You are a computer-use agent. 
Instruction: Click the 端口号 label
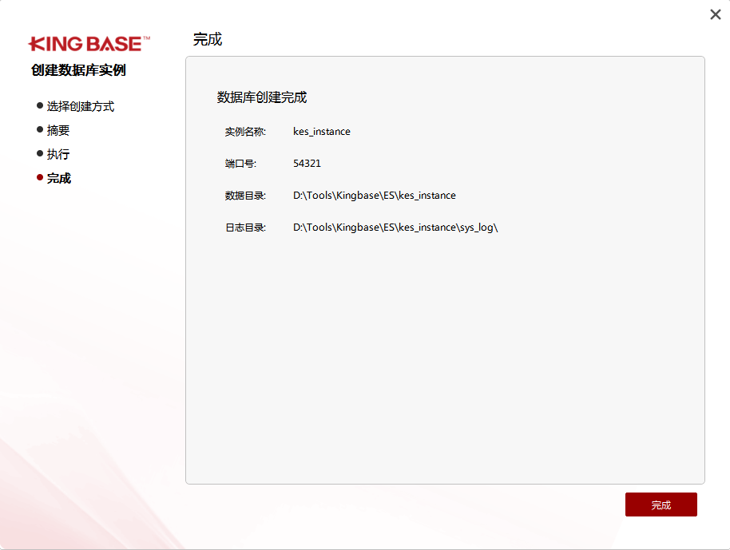(x=240, y=164)
